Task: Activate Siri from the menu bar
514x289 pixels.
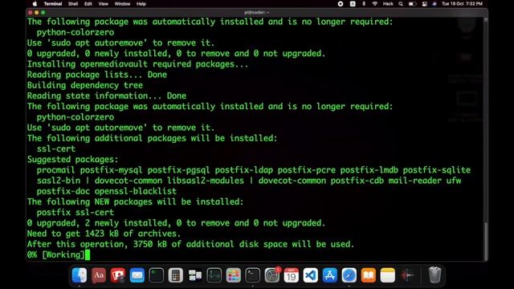Action: [x=434, y=4]
